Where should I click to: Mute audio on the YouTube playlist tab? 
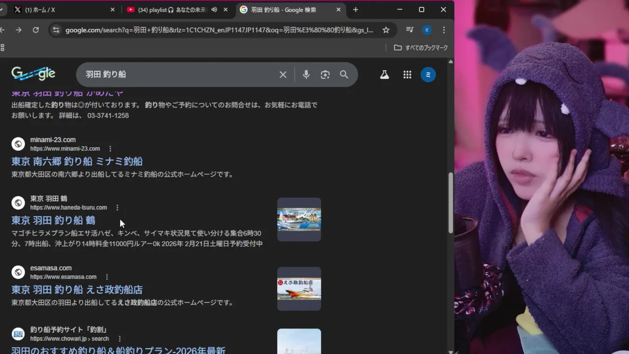click(x=214, y=10)
